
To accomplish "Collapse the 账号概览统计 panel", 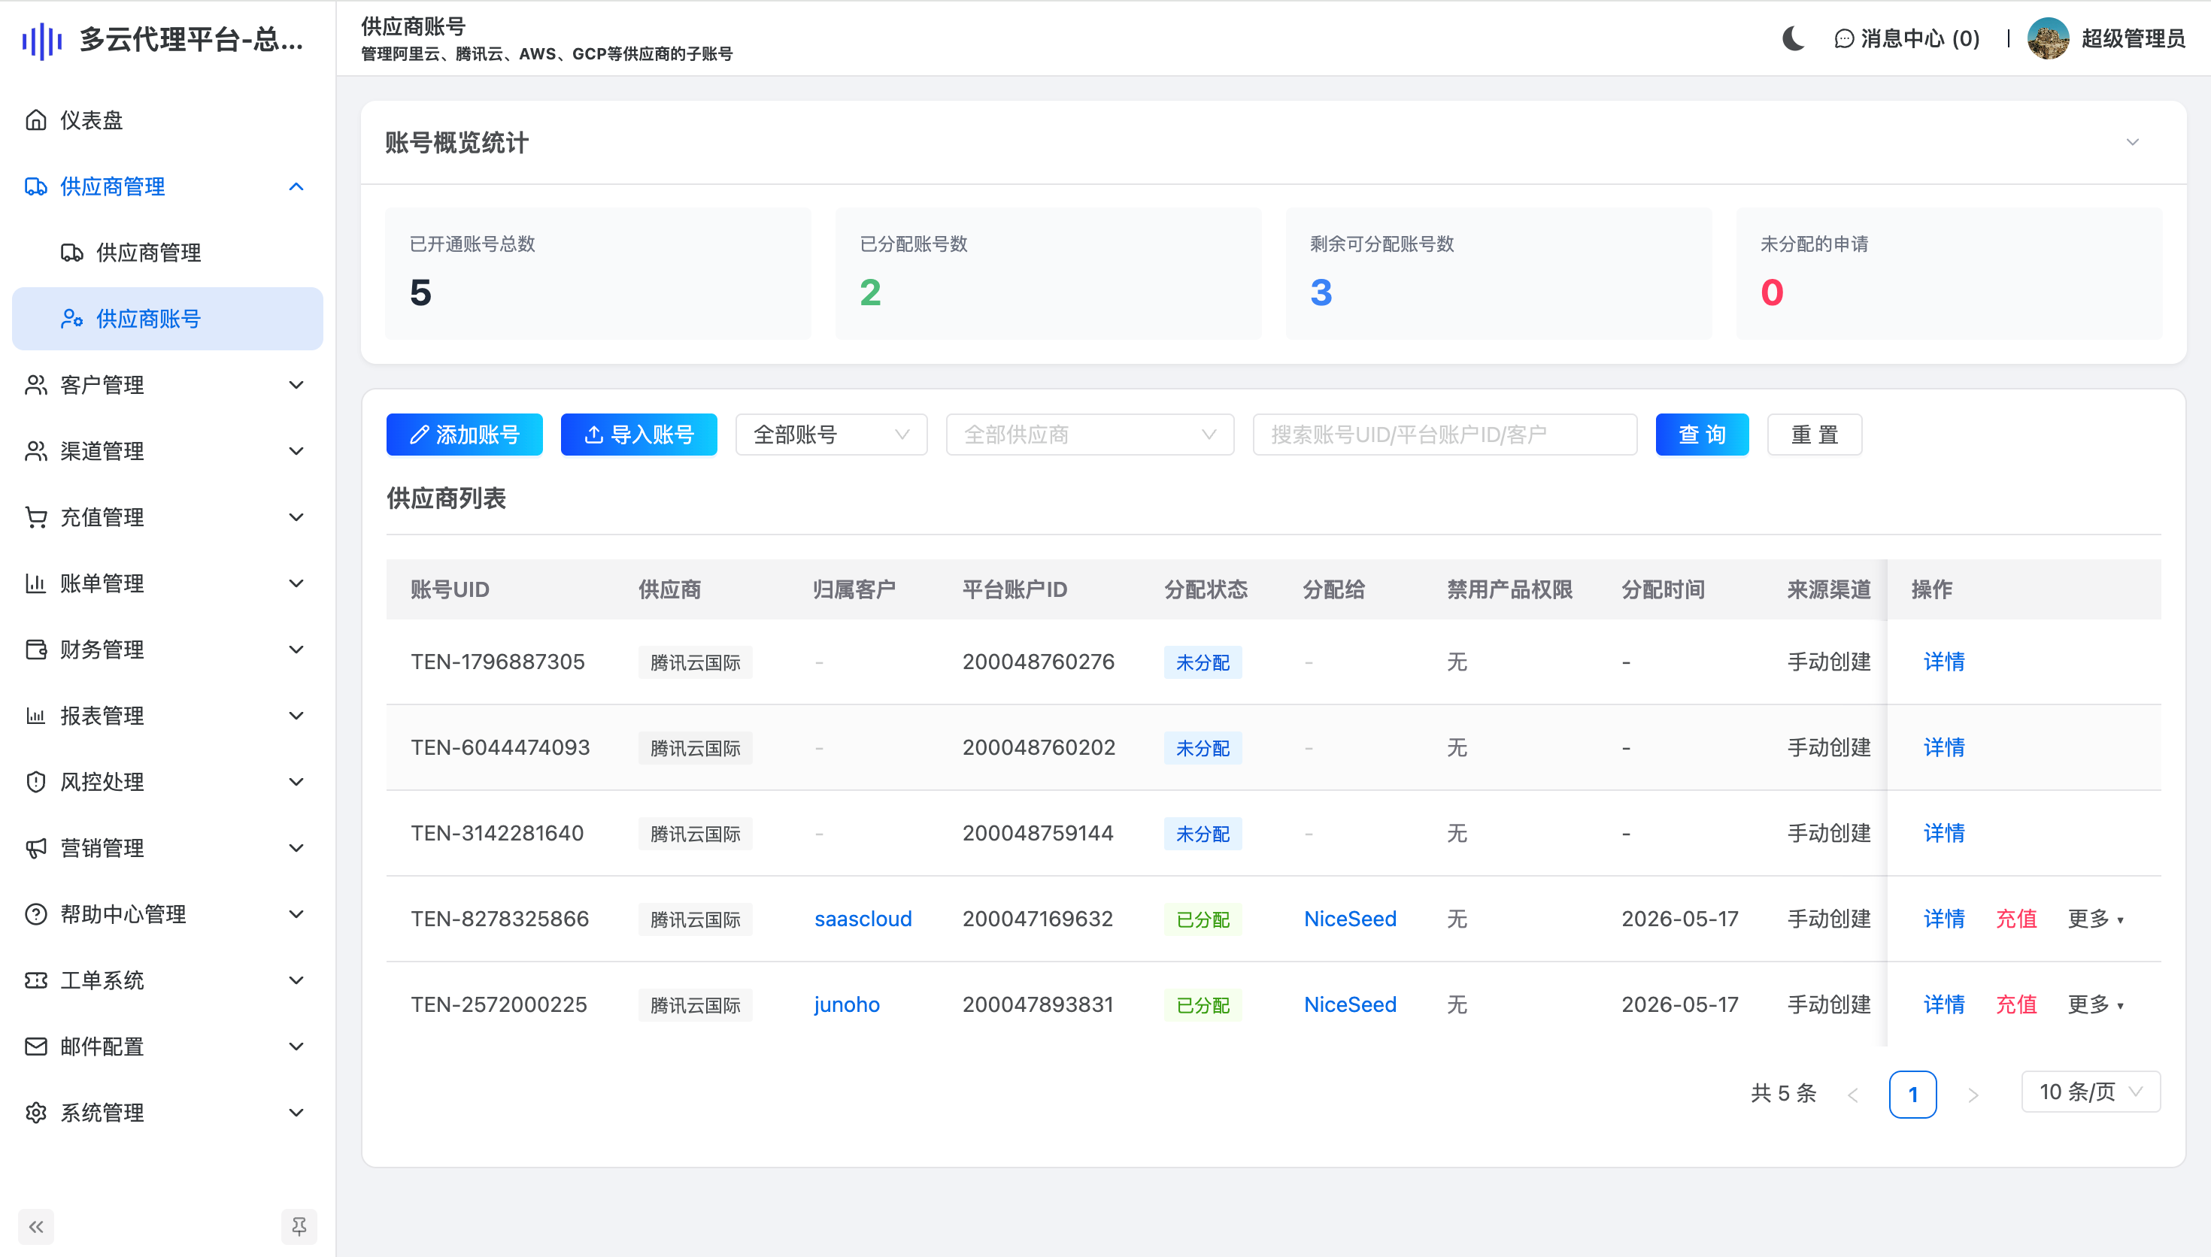I will point(2133,142).
